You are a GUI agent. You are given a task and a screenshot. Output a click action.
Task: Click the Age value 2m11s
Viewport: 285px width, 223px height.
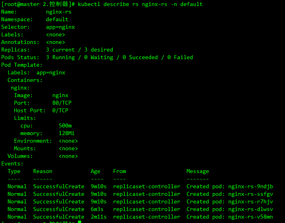(98, 217)
